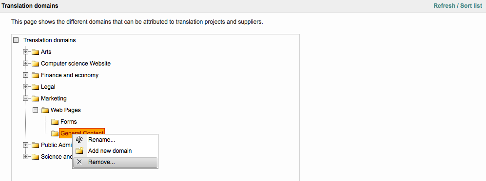Expand the Arts domain node
The image size is (486, 181).
point(25,52)
